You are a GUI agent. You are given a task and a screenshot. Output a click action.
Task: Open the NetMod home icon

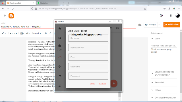click(60, 28)
